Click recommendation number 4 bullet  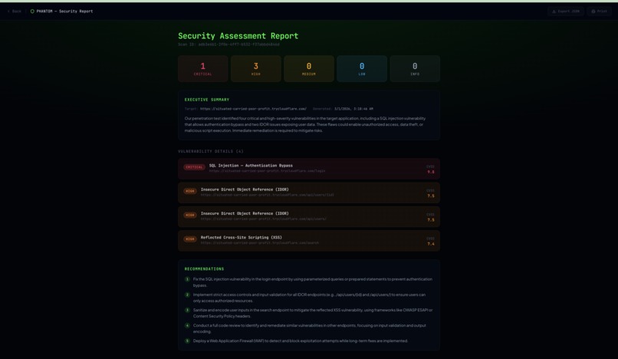tap(187, 325)
